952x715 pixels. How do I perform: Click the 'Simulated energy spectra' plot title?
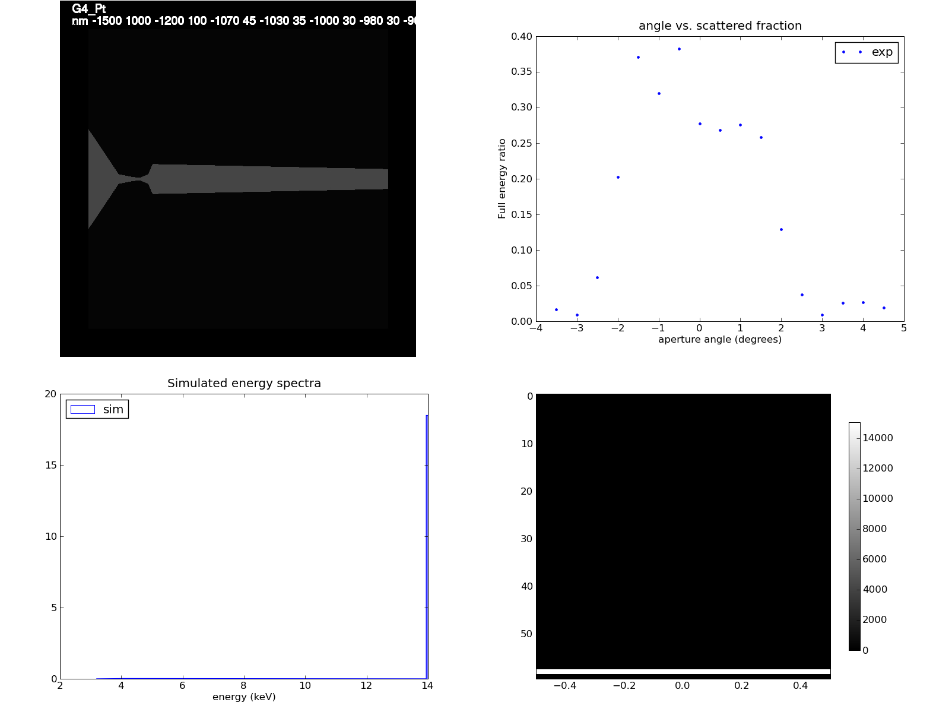[244, 383]
